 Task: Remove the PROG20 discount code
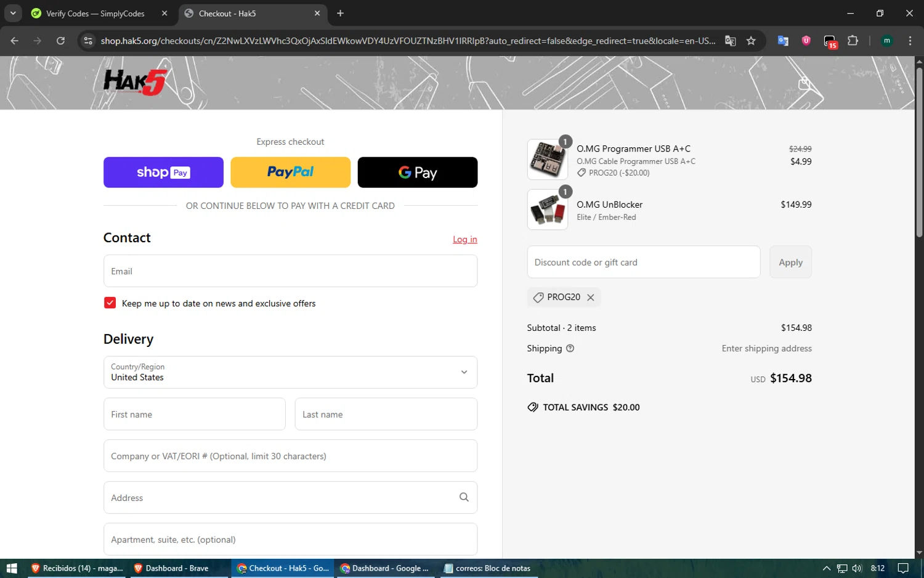pyautogui.click(x=591, y=297)
